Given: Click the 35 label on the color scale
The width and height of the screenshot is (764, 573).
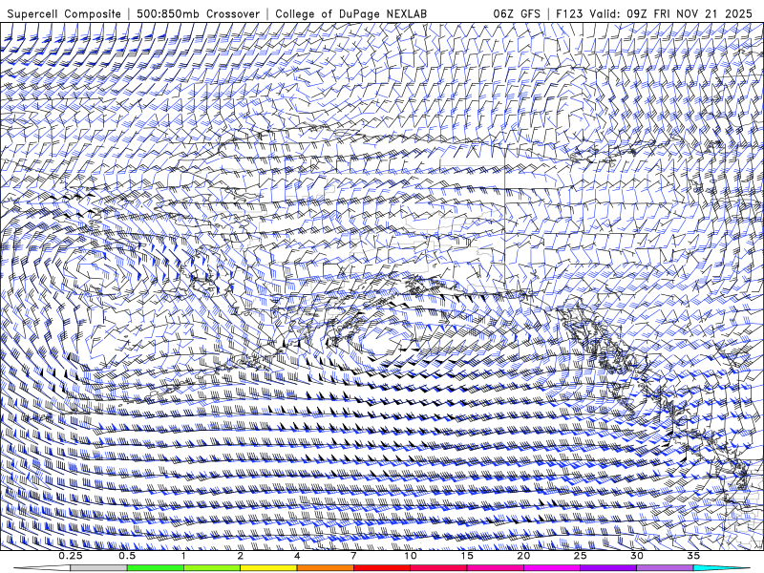Looking at the screenshot, I should 693,556.
